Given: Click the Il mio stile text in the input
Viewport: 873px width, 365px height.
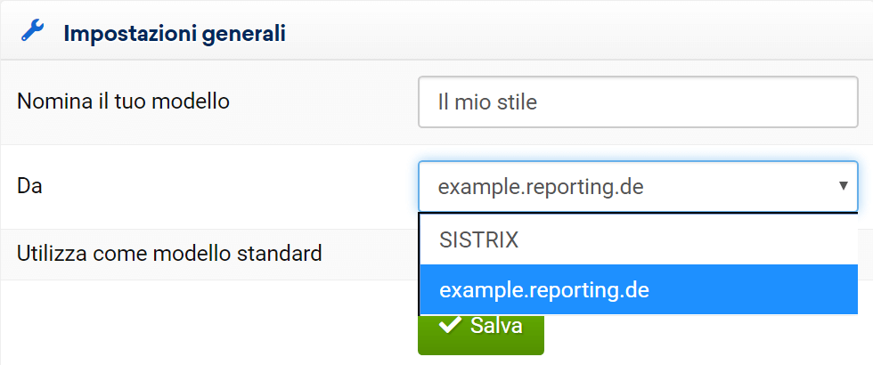Looking at the screenshot, I should (x=487, y=102).
